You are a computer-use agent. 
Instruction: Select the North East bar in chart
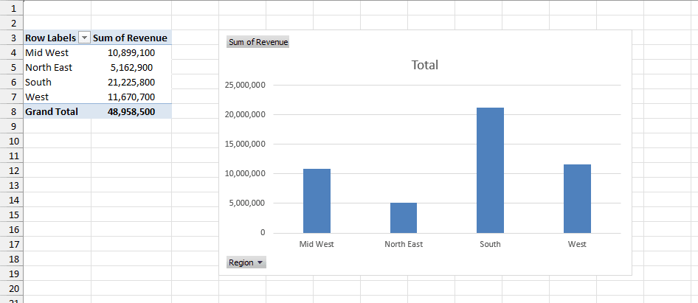click(404, 217)
